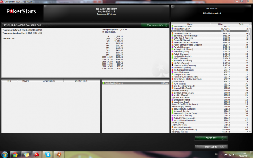This screenshot has width=253, height=158.
Task: Click the player list scroll-down arrow
Action: (250, 132)
